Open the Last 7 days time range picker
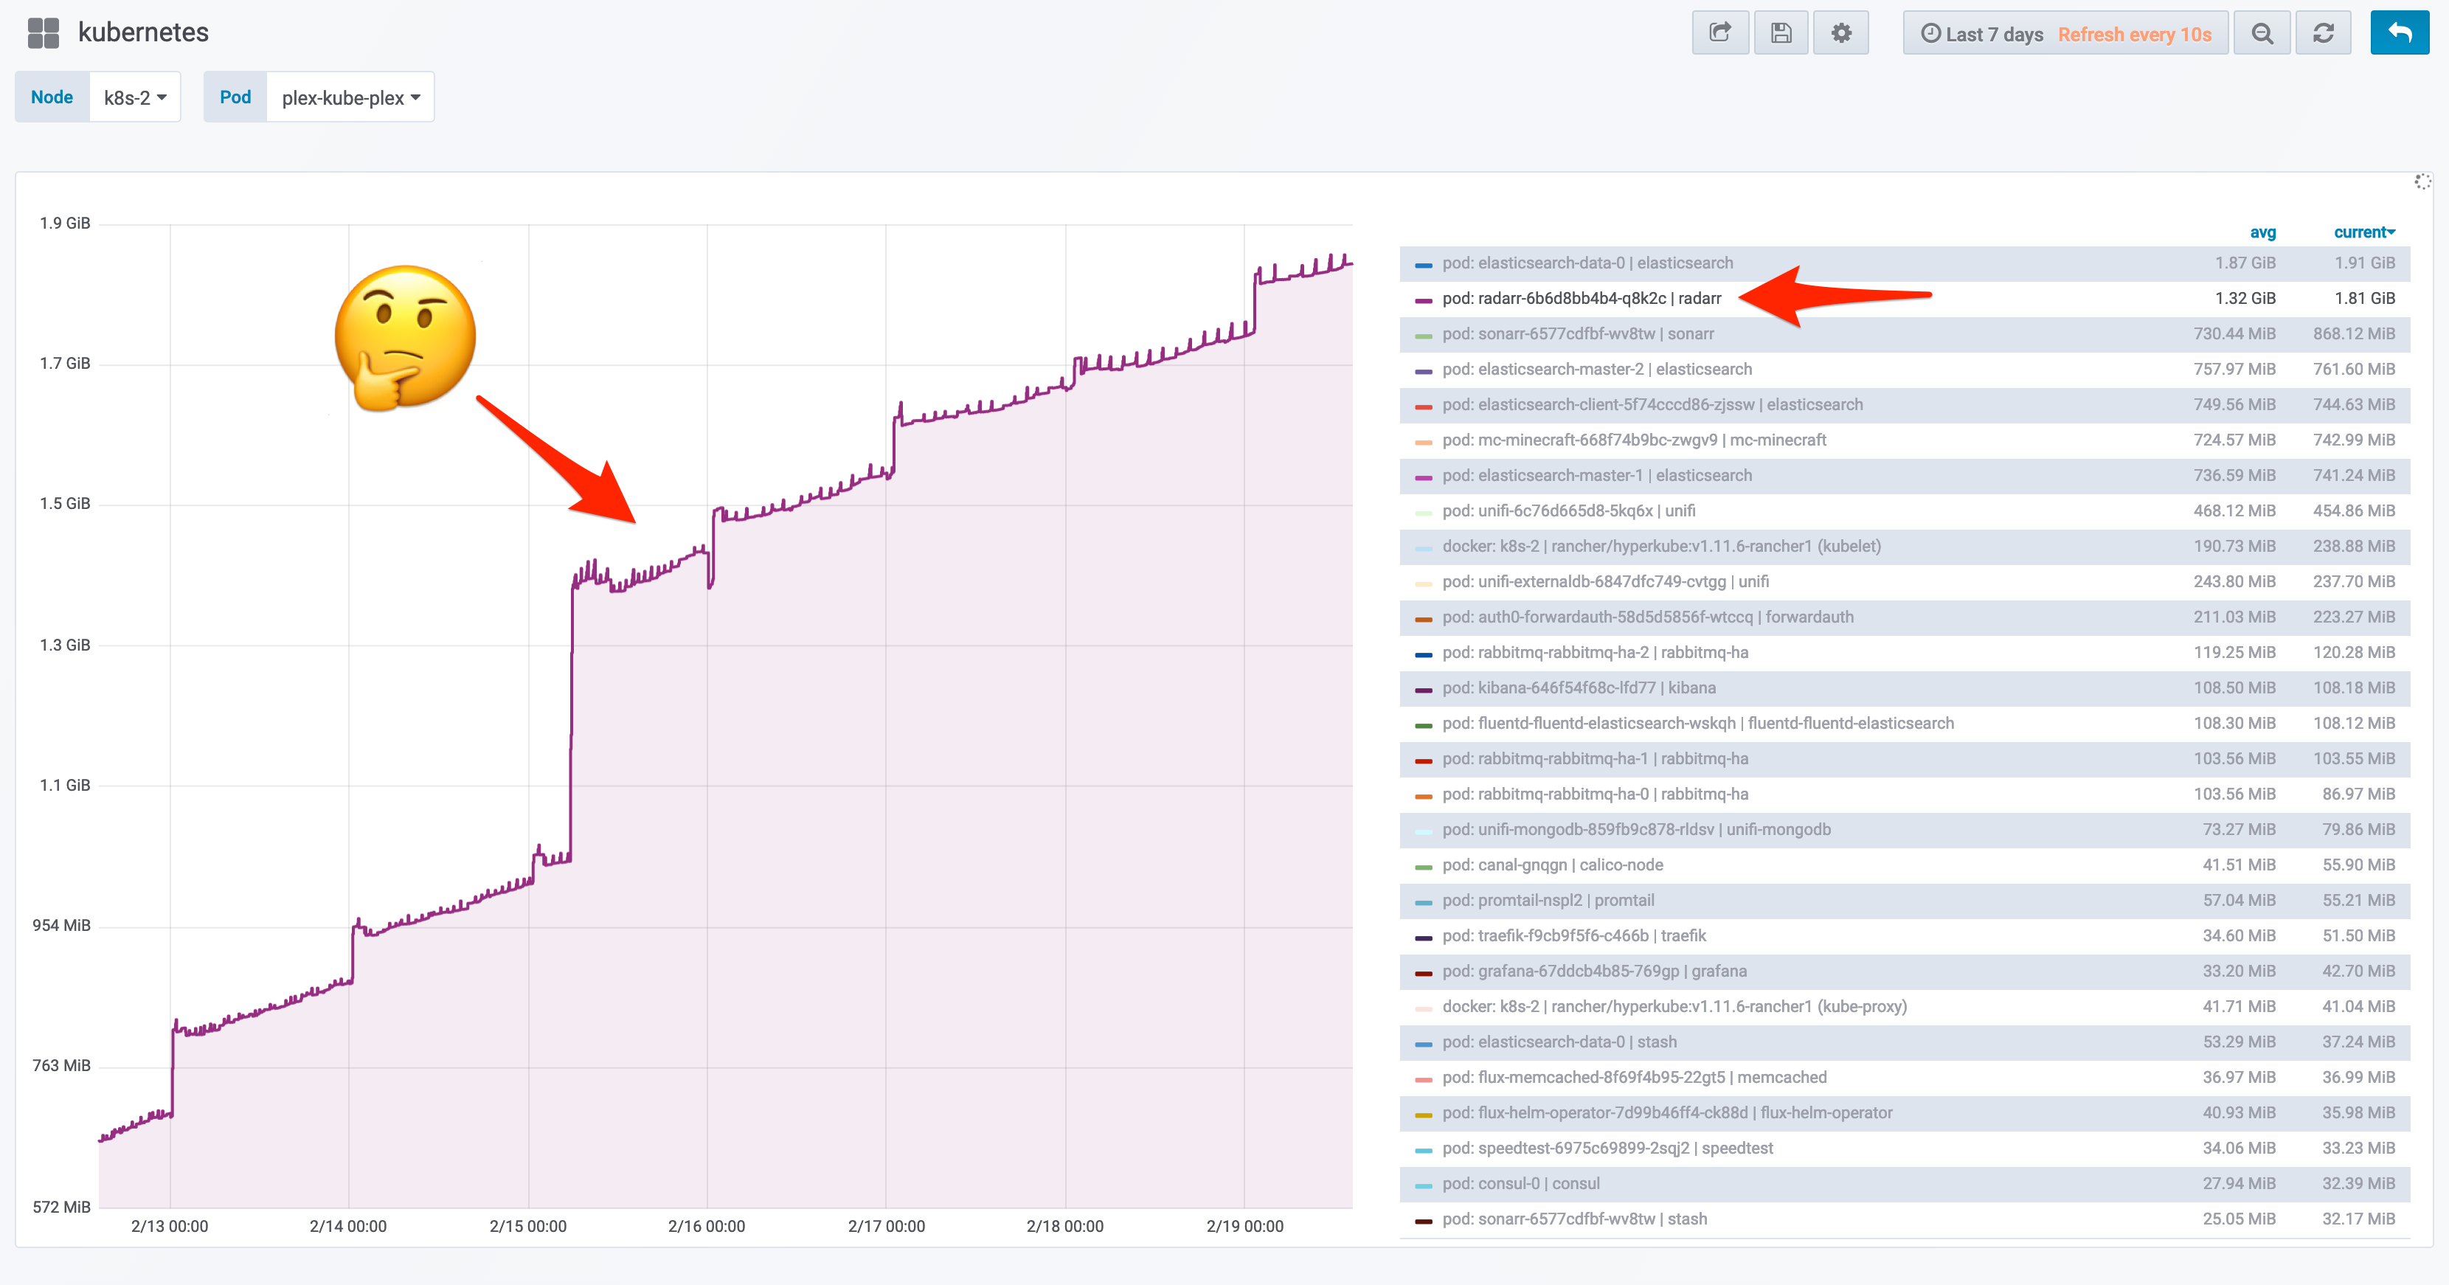 [x=1994, y=34]
